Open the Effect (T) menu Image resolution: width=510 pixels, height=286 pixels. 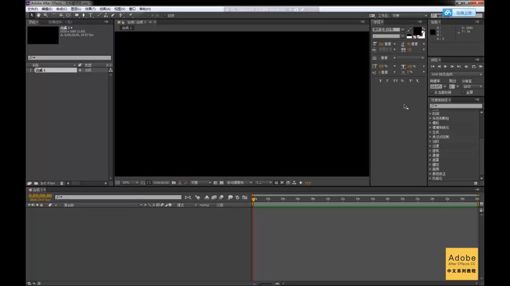(x=90, y=9)
